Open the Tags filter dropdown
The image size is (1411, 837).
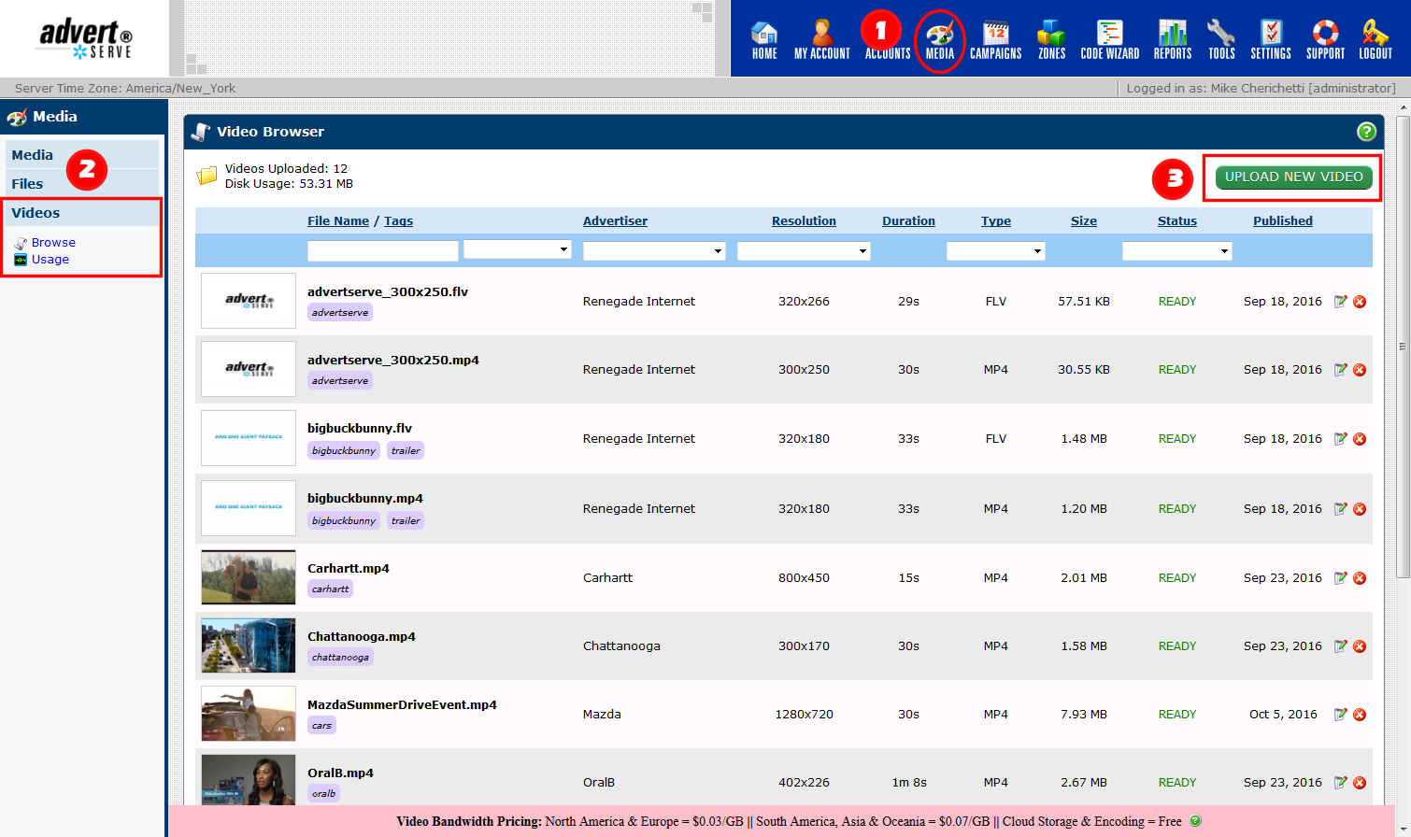coord(518,249)
